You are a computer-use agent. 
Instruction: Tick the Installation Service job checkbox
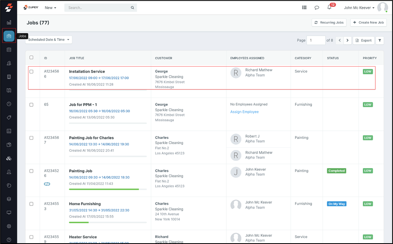click(31, 72)
